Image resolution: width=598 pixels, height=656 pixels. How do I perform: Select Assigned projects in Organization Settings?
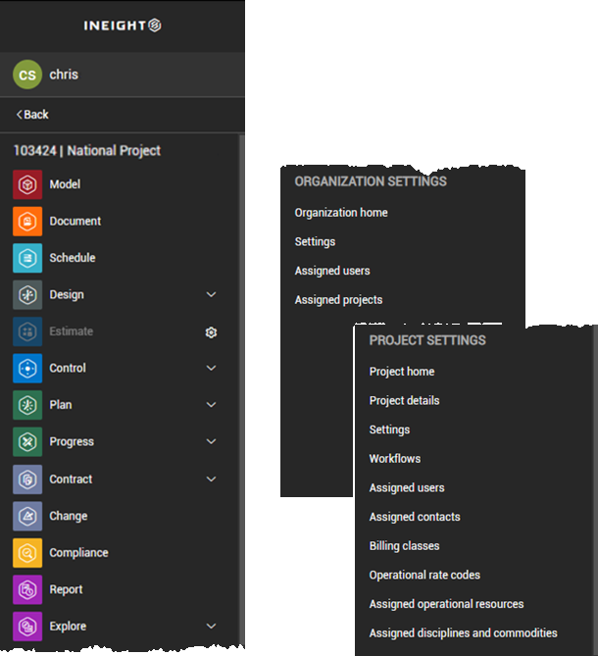point(338,300)
